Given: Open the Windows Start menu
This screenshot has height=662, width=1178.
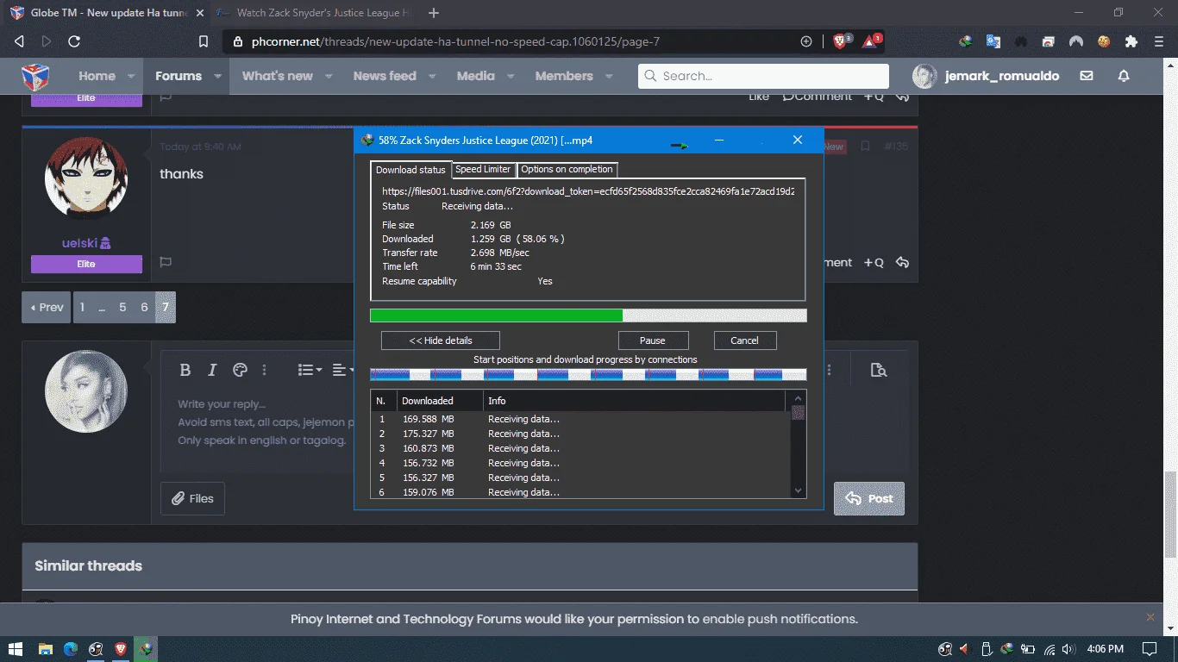Looking at the screenshot, I should tap(15, 648).
